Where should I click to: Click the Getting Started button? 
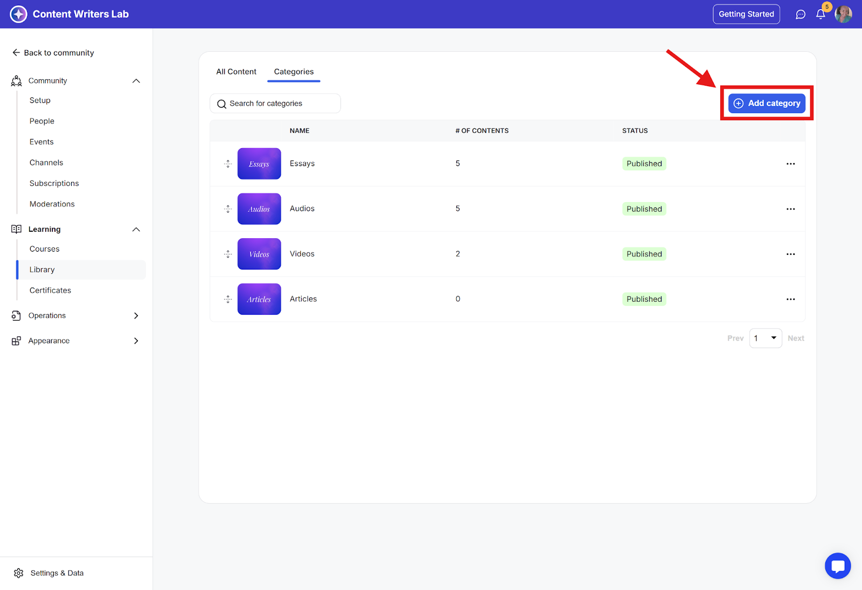click(x=746, y=15)
